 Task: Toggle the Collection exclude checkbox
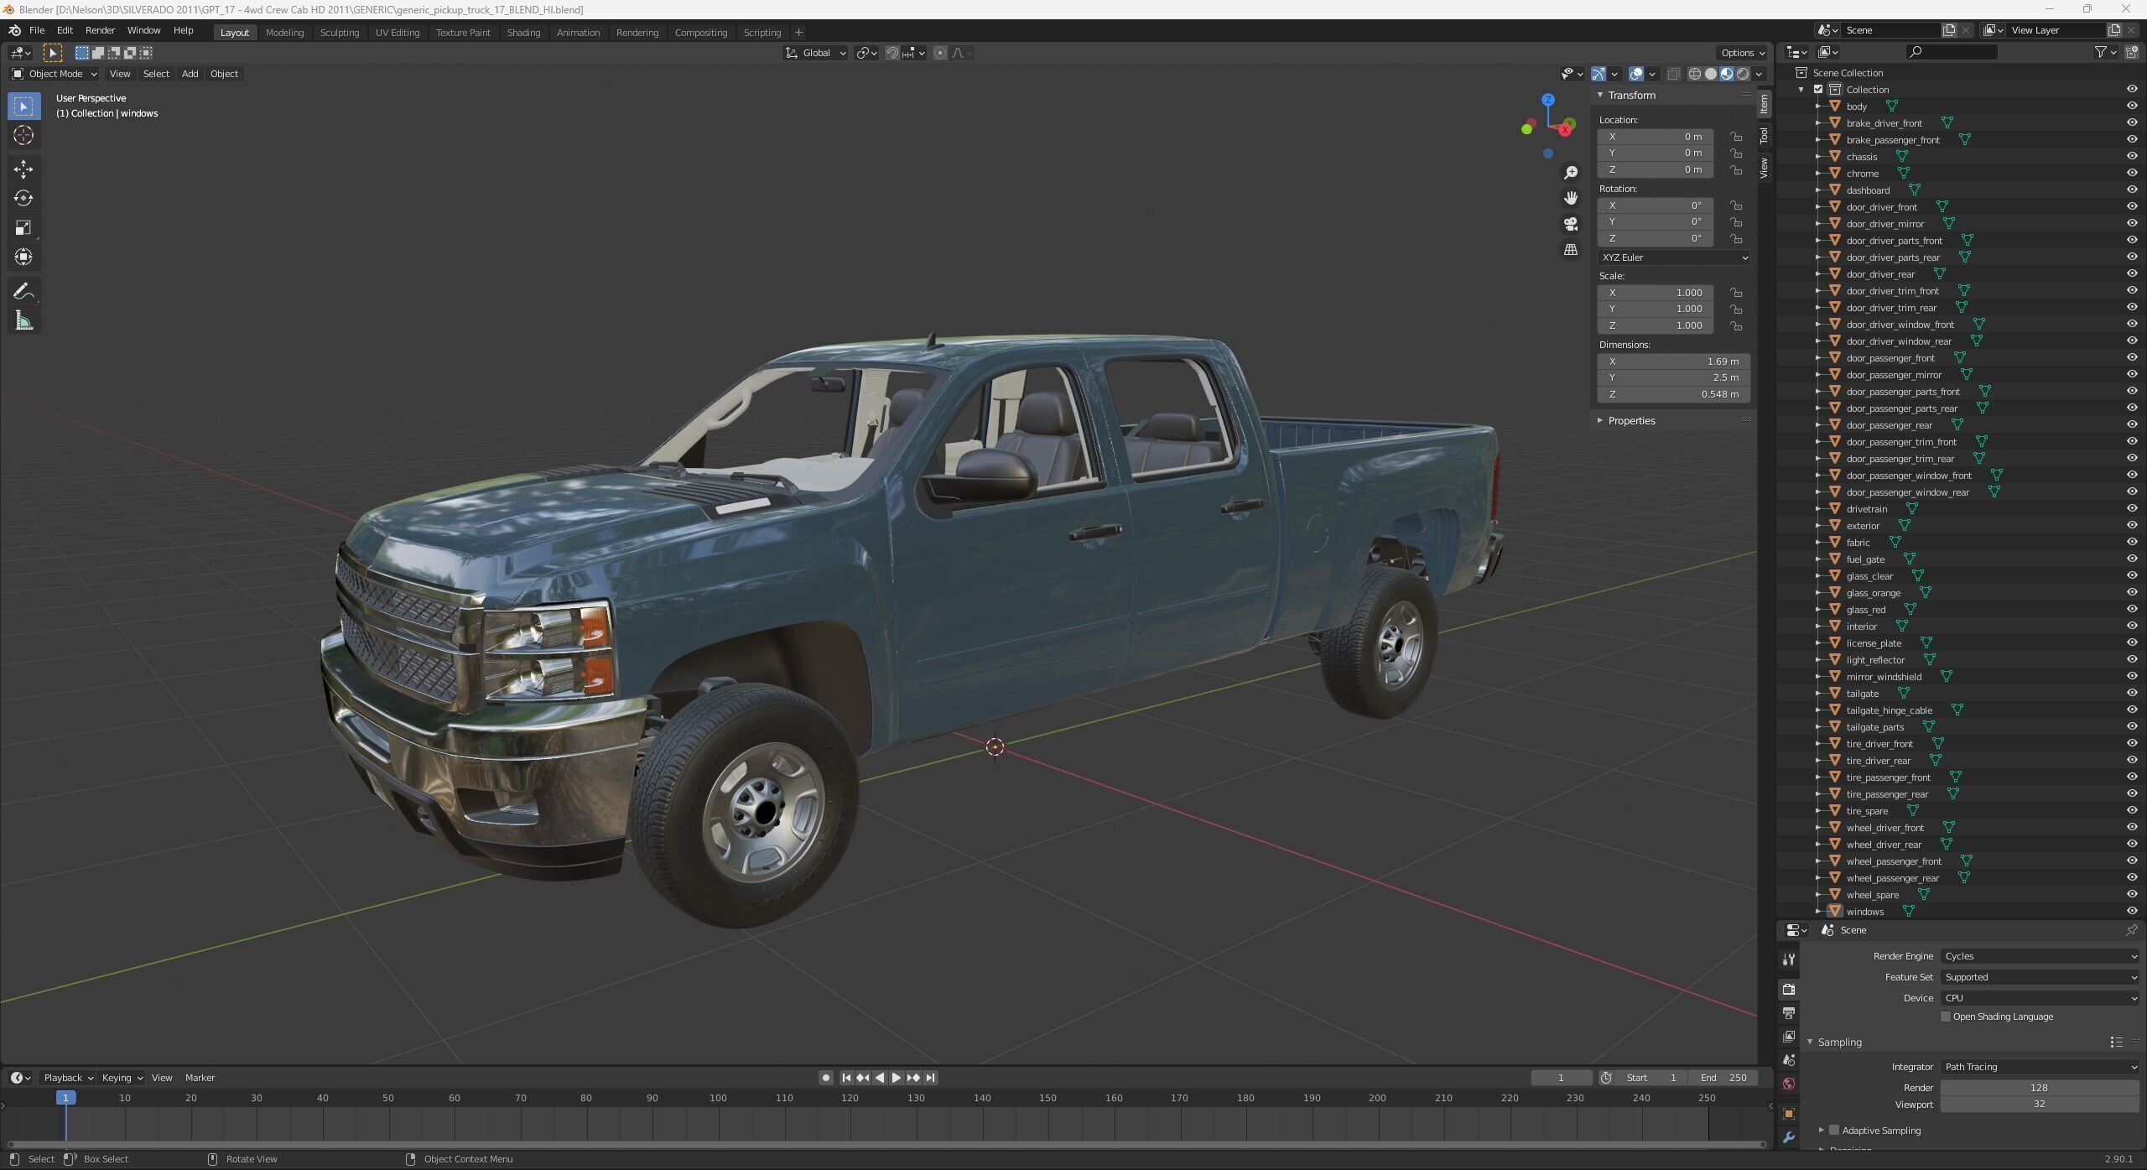(1818, 89)
